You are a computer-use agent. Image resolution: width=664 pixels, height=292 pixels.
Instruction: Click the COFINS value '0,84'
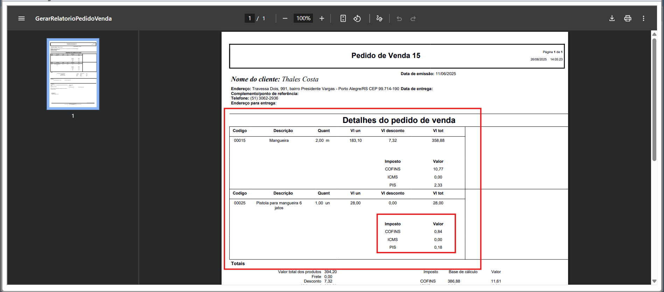[x=438, y=232]
